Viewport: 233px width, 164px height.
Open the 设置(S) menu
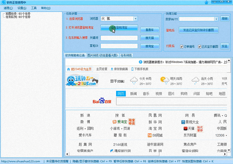[21, 8]
